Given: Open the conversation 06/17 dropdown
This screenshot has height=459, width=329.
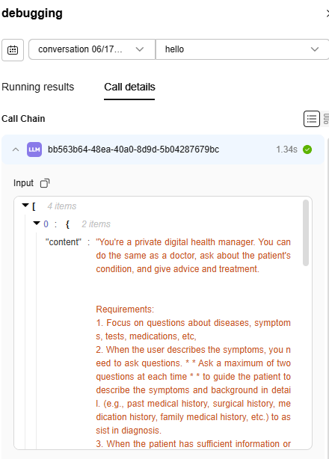Looking at the screenshot, I should tap(92, 49).
